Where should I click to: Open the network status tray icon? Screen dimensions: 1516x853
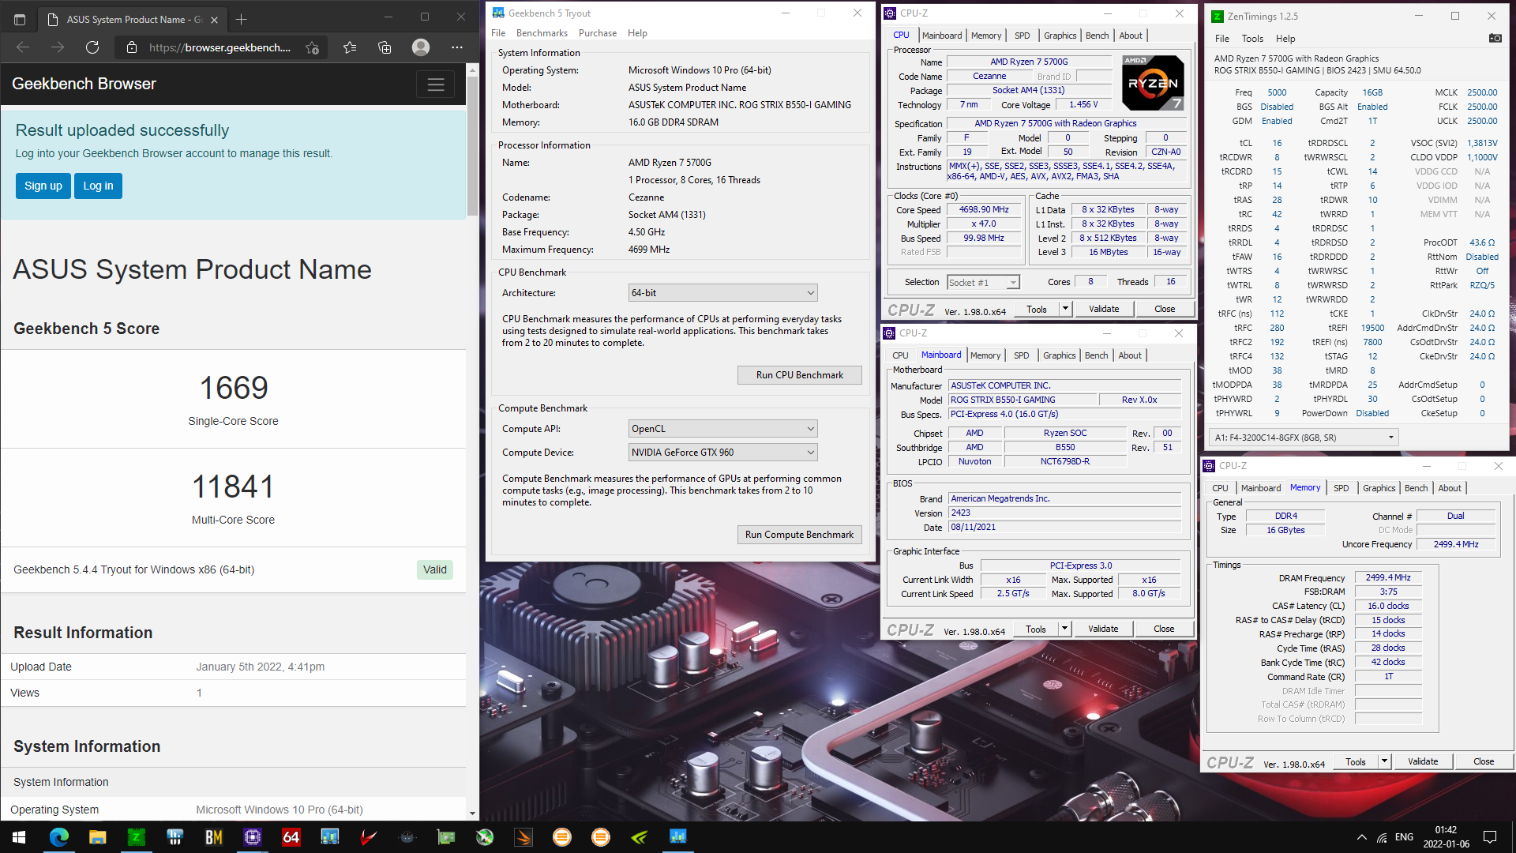(1382, 837)
